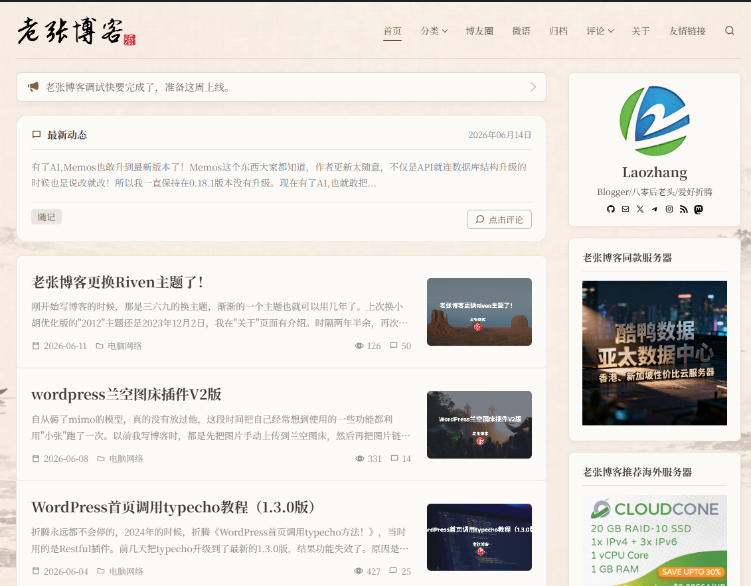Click the view count 126 eye icon
Viewport: 751px width, 586px height.
(x=359, y=346)
